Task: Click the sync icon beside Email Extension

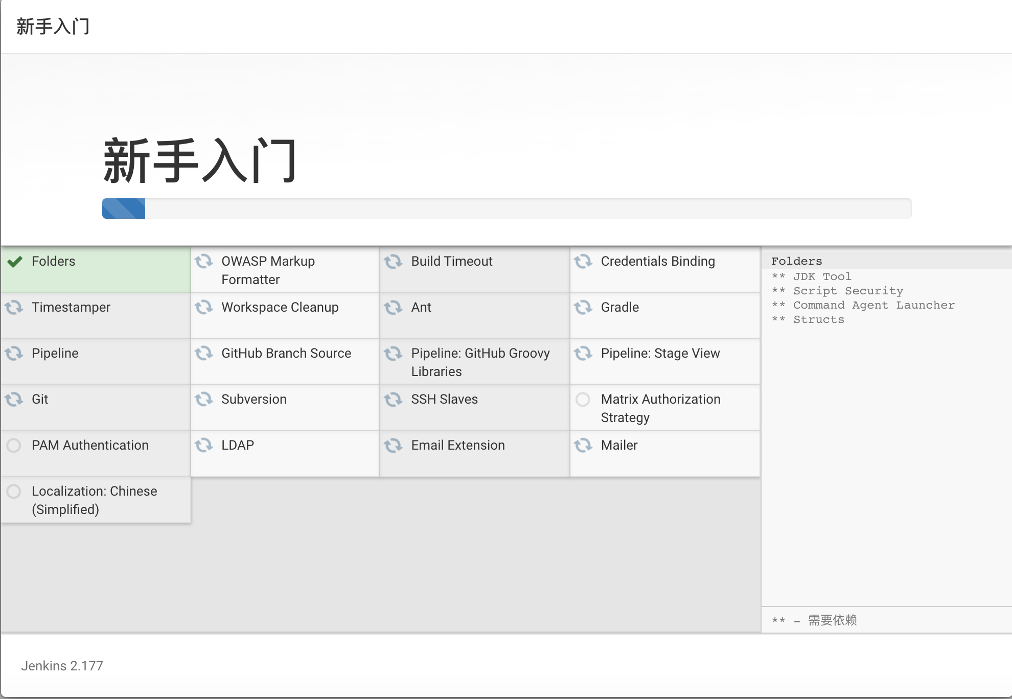Action: pos(393,446)
